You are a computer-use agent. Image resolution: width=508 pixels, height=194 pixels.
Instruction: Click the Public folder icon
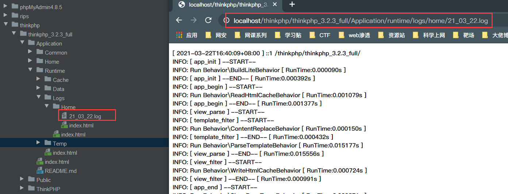pyautogui.click(x=31, y=179)
